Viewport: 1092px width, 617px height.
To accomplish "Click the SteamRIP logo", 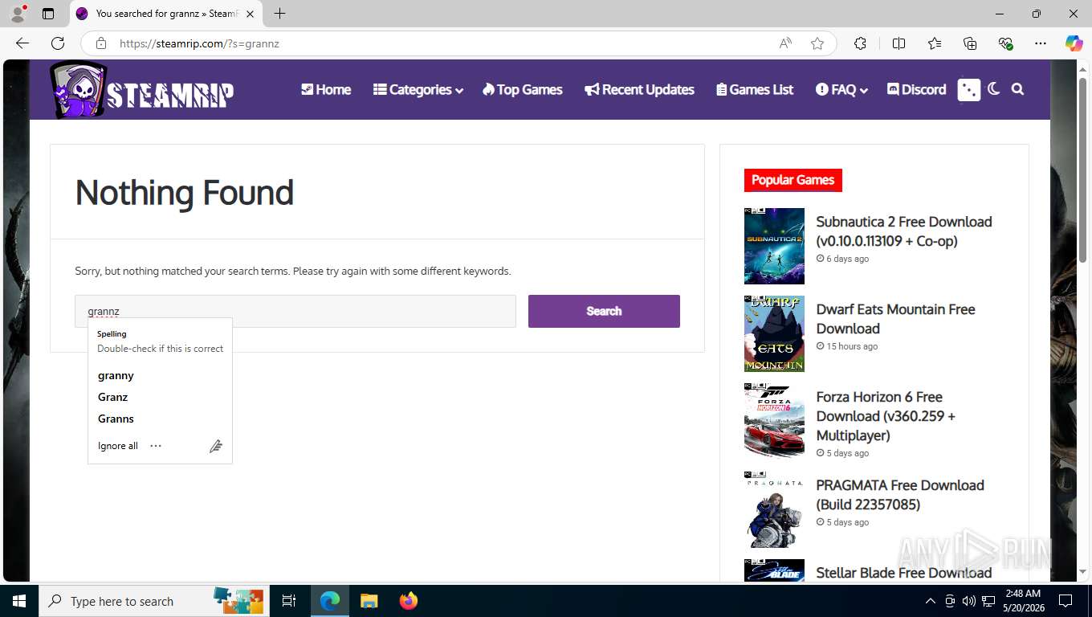I will tap(141, 90).
